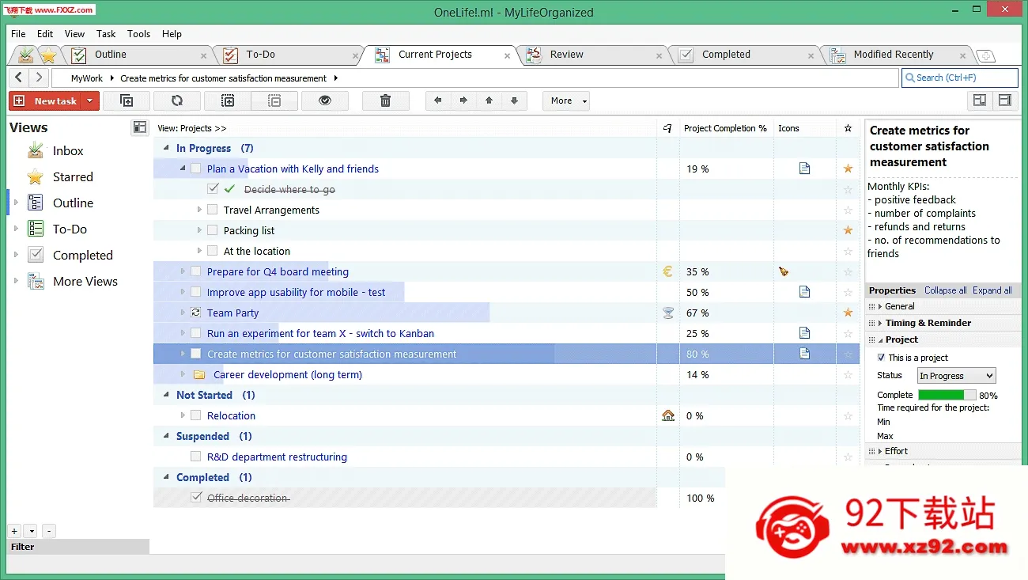This screenshot has height=580, width=1028.
Task: Check the Packing list checkbox
Action: click(212, 230)
